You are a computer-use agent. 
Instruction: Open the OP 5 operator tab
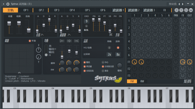[87, 10]
